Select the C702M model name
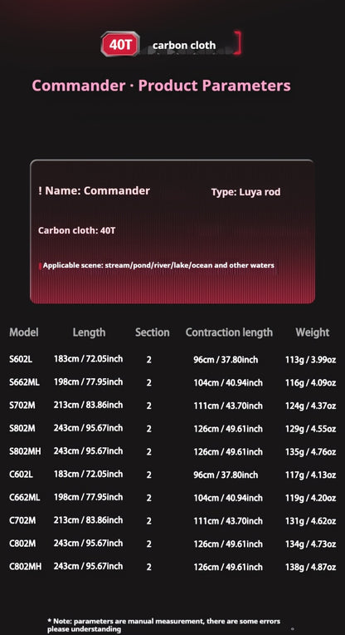This screenshot has height=635, width=345. 22,520
